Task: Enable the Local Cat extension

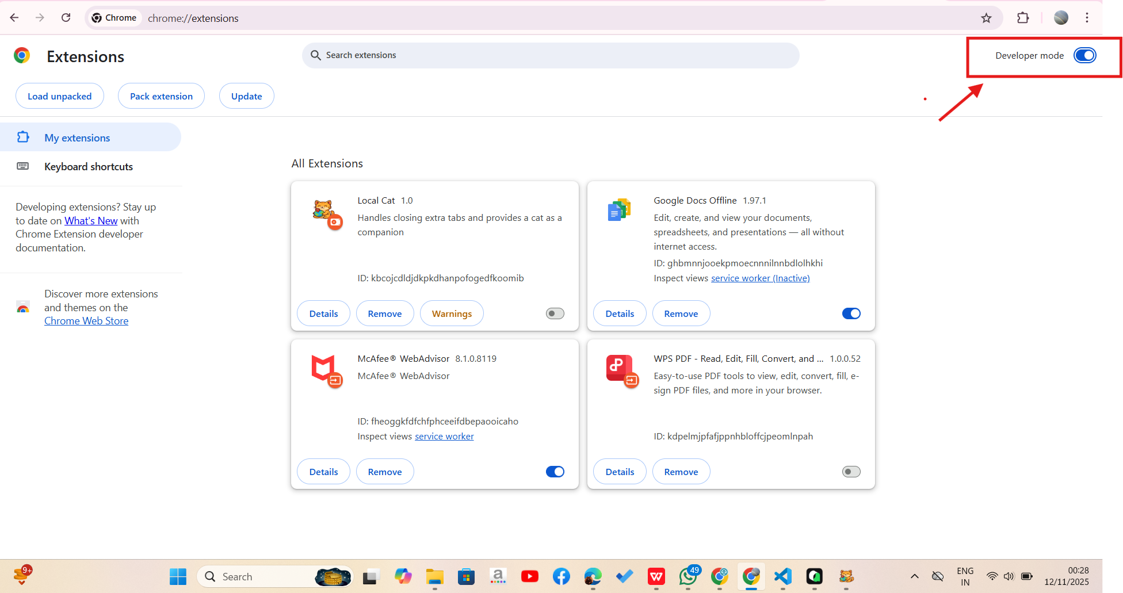Action: coord(555,313)
